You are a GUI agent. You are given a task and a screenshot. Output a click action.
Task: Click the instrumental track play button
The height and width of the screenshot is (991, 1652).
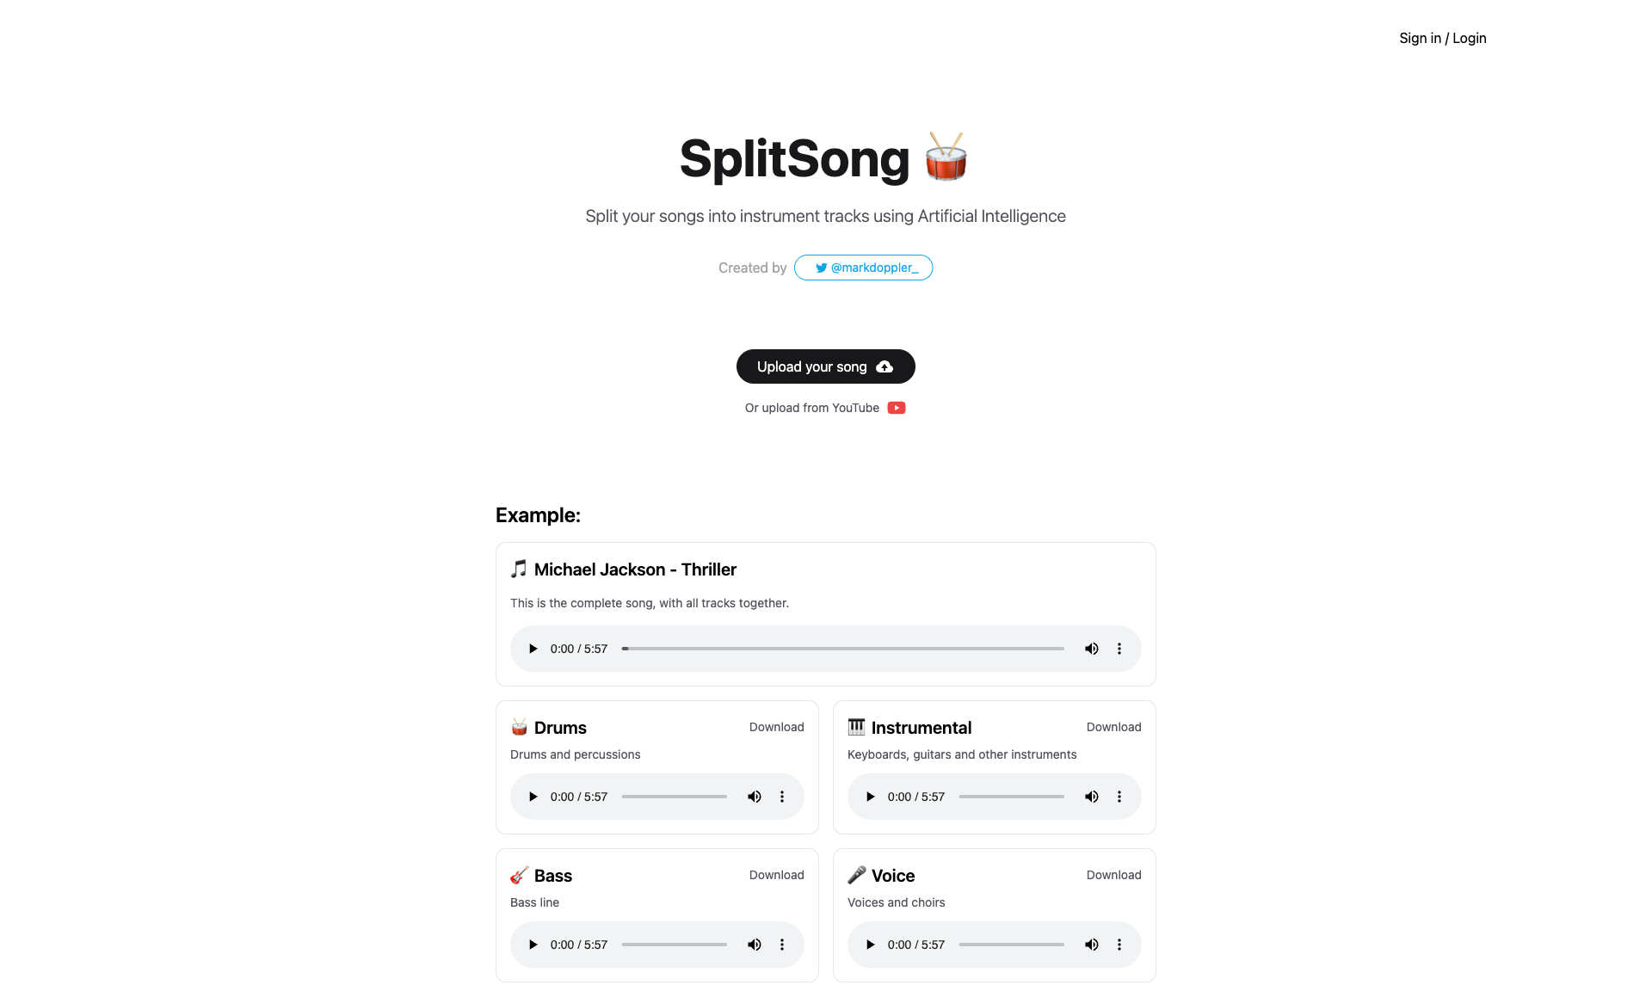[870, 797]
